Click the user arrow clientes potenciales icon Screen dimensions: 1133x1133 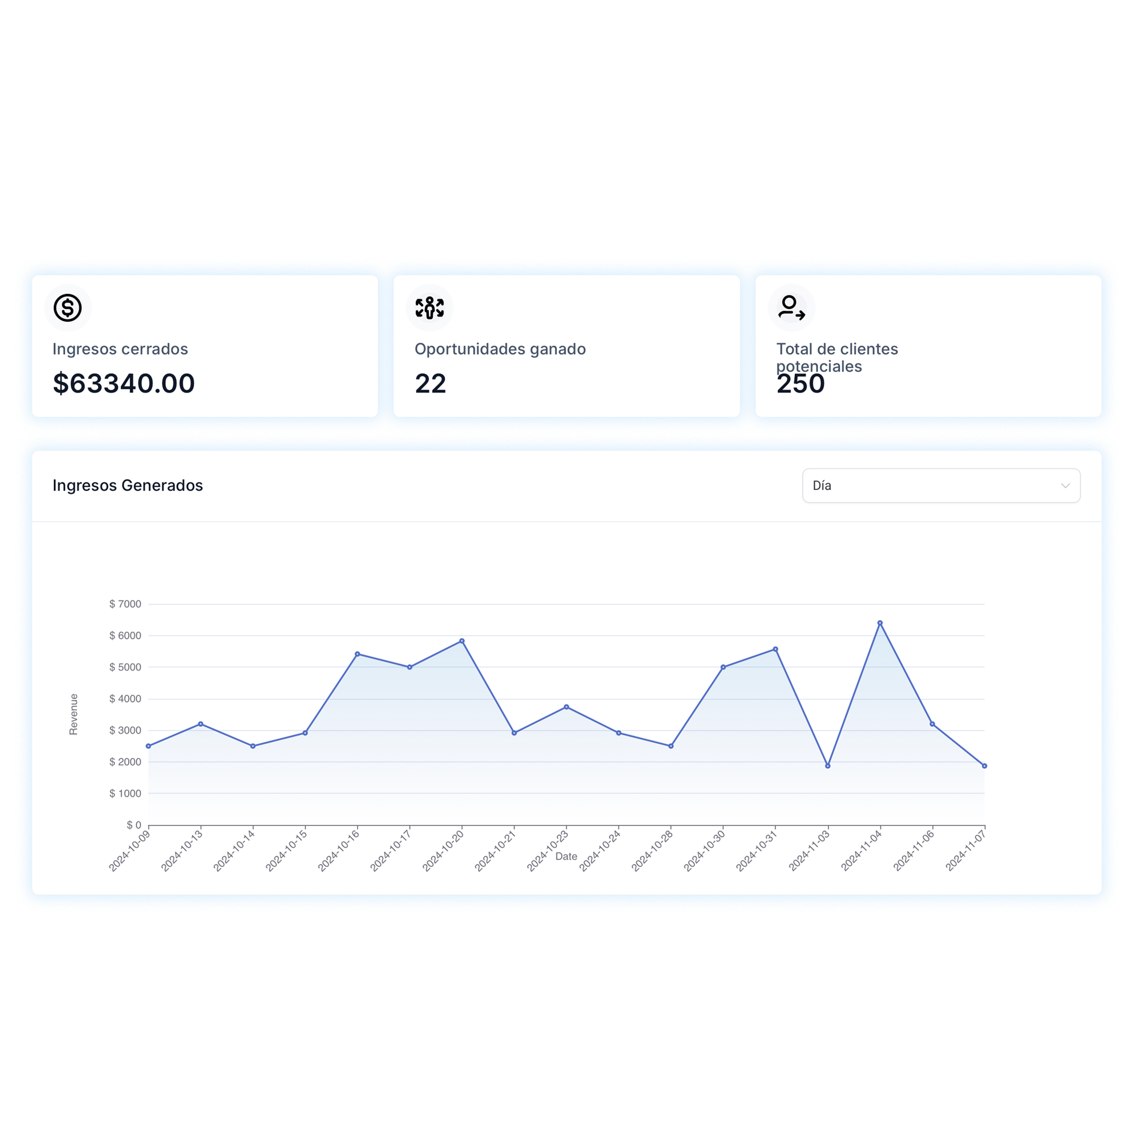pyautogui.click(x=791, y=307)
